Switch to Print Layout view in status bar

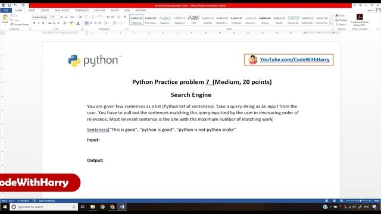[334, 201]
